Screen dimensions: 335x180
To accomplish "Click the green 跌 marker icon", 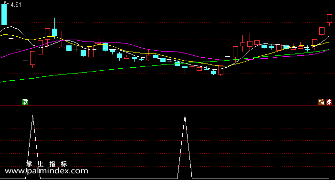I will 25,102.
